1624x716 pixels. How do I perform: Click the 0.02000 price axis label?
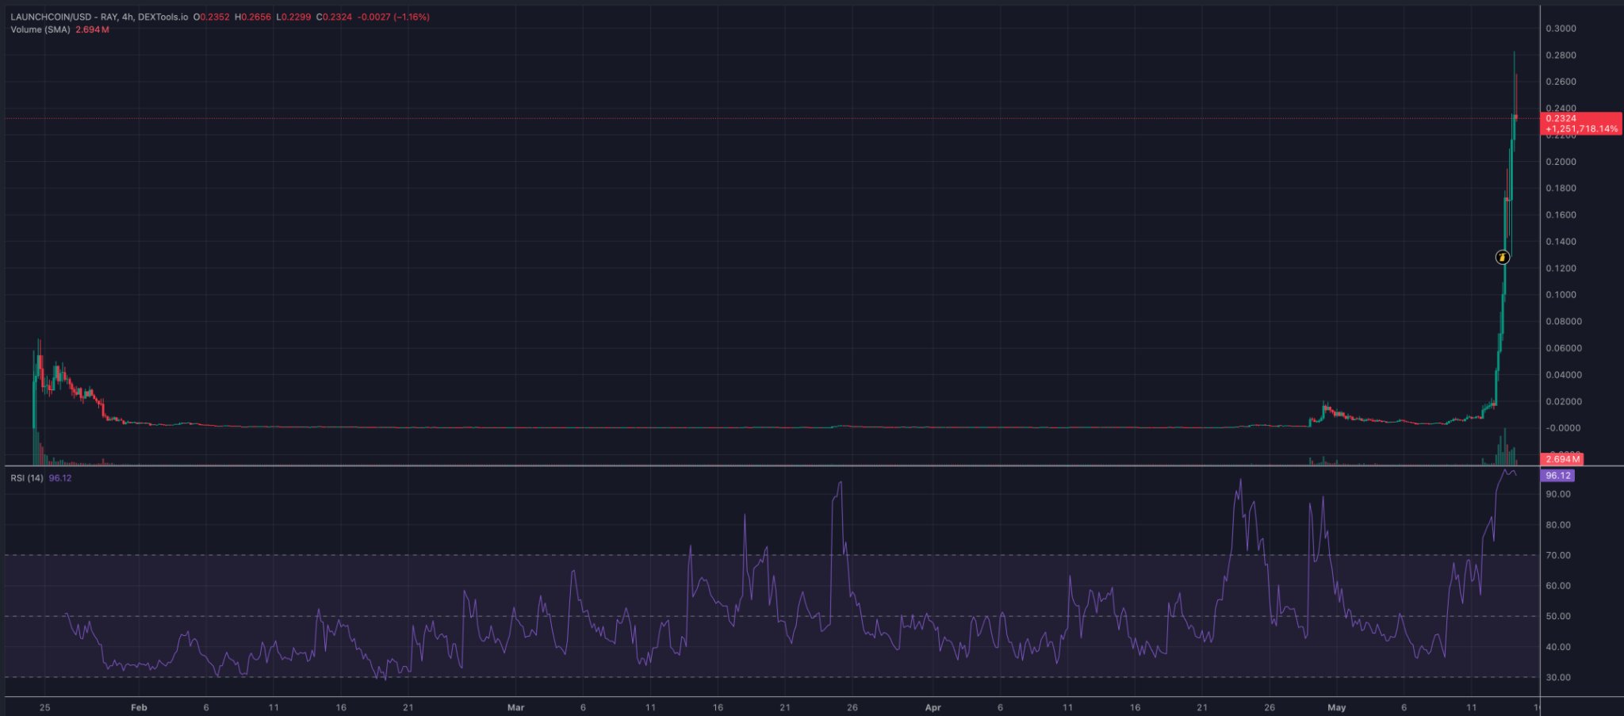click(x=1563, y=402)
